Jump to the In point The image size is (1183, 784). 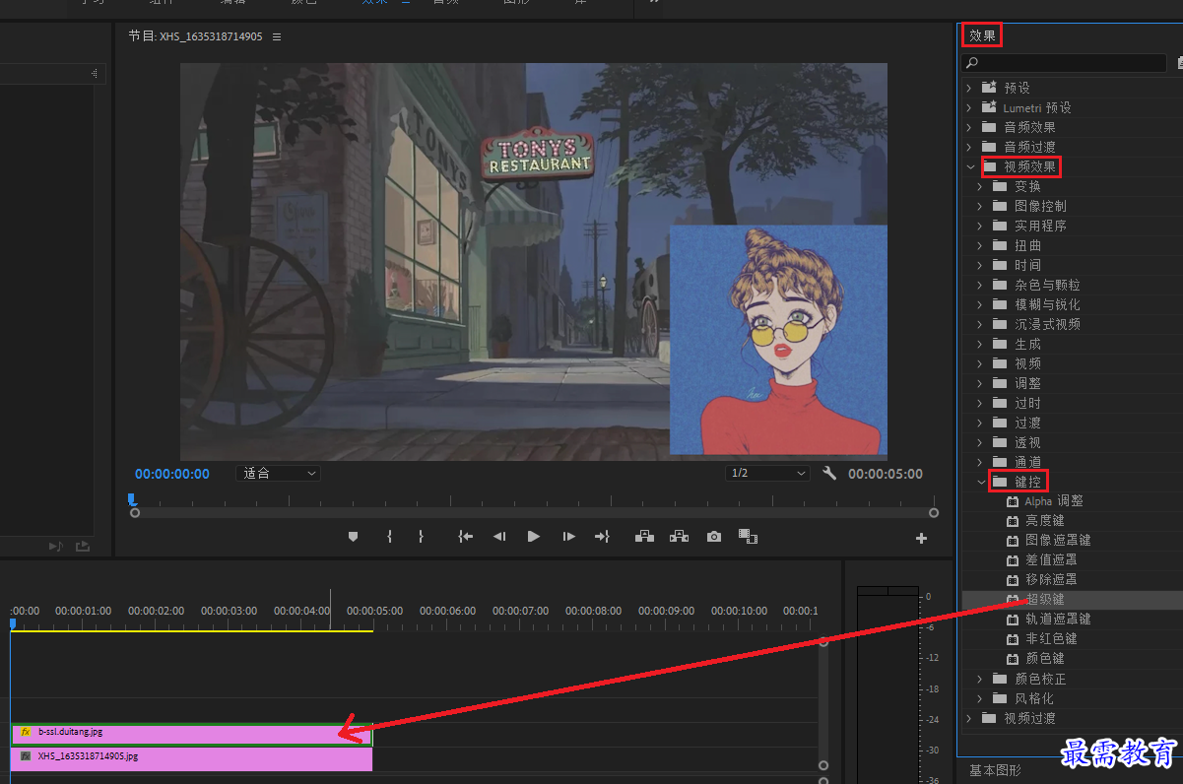coord(465,537)
